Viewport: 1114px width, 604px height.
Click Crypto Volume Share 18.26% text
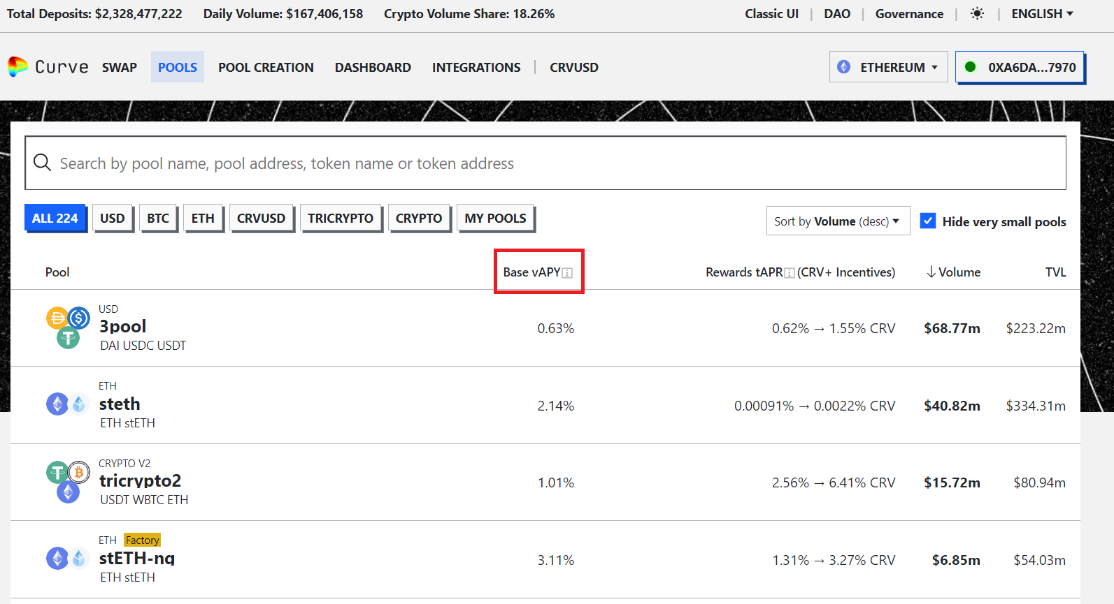tap(469, 14)
